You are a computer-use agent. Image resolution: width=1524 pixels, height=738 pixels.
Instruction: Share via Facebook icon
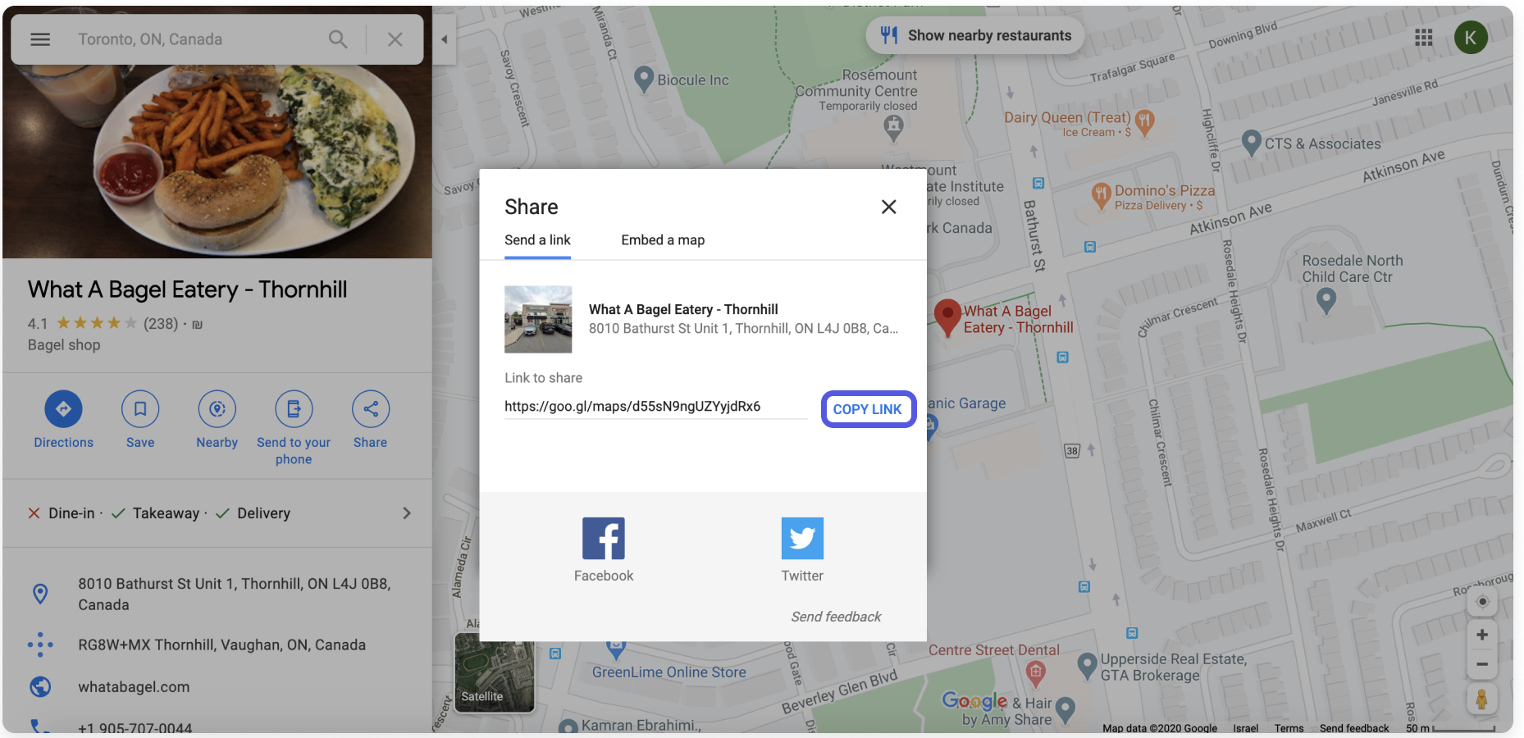click(604, 539)
